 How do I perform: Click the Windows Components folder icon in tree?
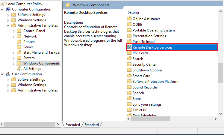point(19,63)
